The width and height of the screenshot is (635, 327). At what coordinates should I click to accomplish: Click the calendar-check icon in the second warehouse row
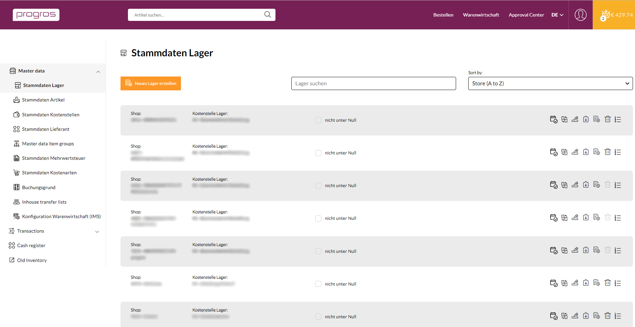point(554,152)
